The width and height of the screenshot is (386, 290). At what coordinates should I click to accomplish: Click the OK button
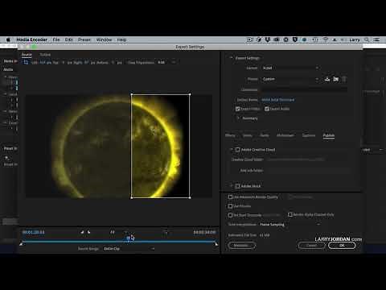click(342, 245)
